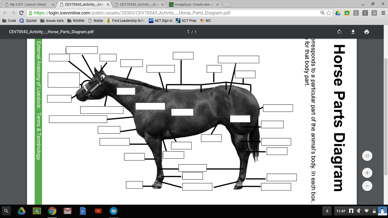The image size is (388, 218).
Task: Open the Issues data bookmark folder
Action: click(52, 21)
